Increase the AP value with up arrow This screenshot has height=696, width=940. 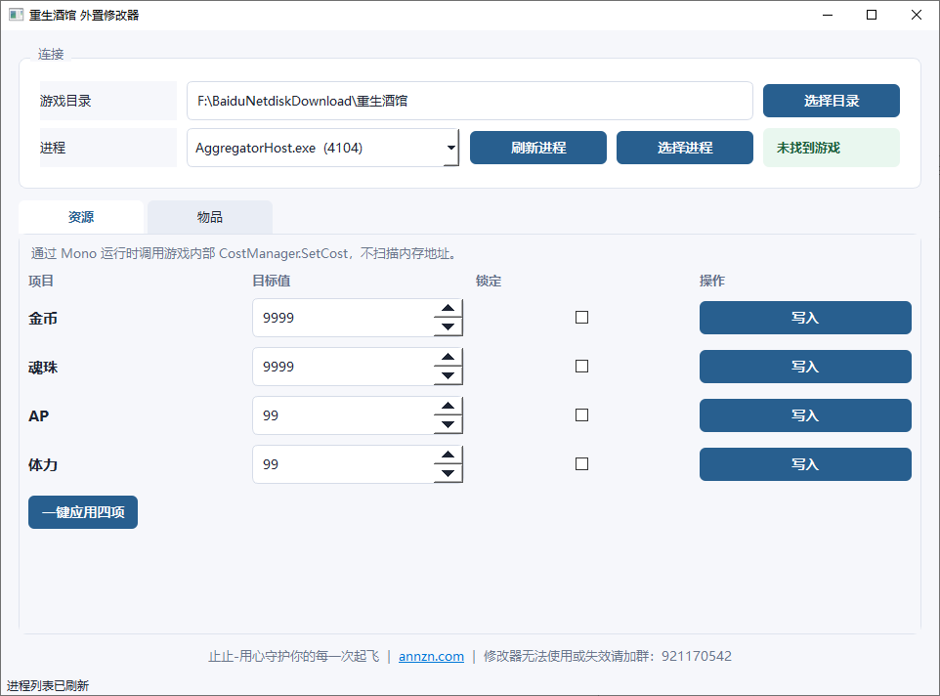[x=448, y=406]
